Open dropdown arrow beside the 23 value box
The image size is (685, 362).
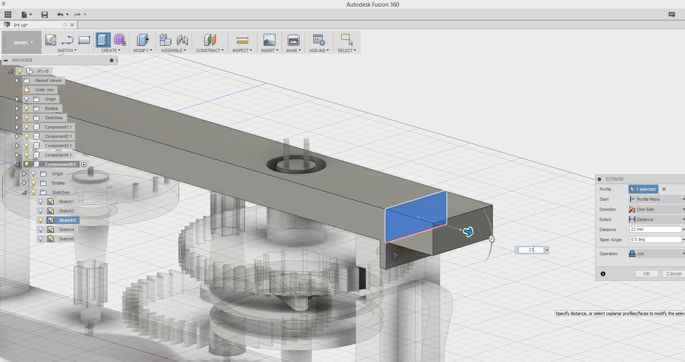pos(547,250)
